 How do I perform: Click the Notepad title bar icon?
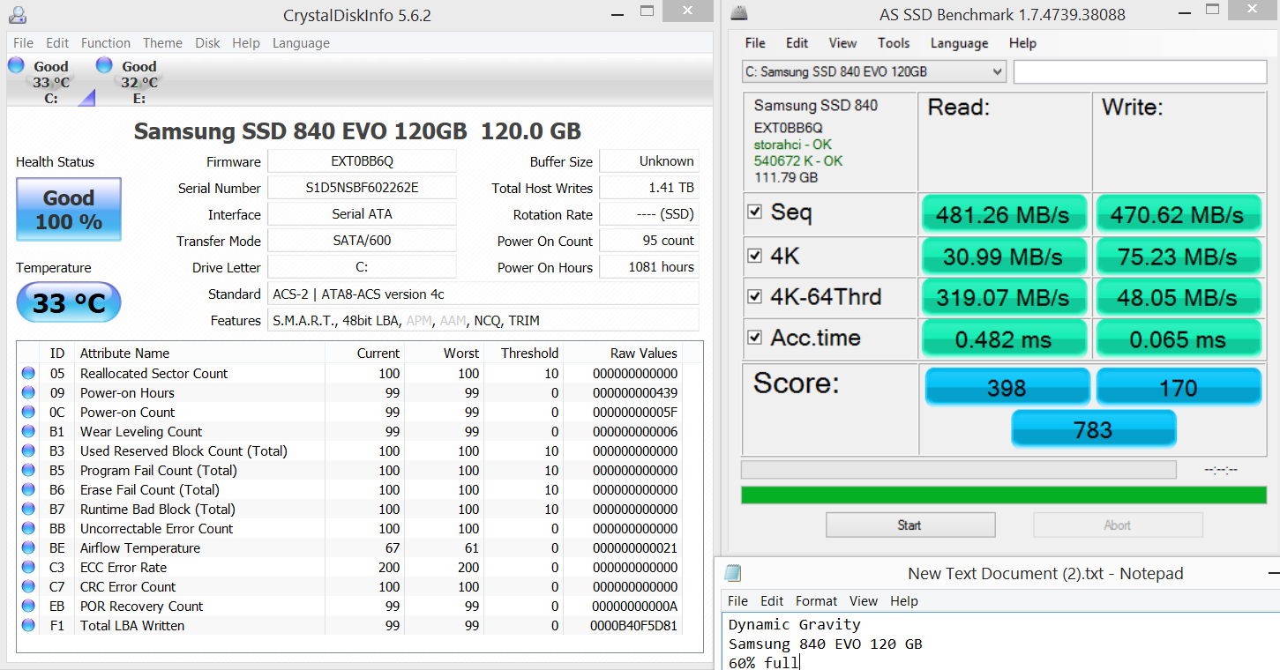pyautogui.click(x=733, y=574)
